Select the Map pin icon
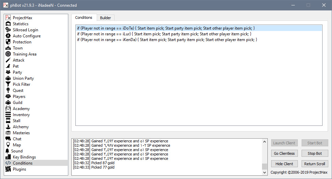The image size is (332, 179). 8,145
